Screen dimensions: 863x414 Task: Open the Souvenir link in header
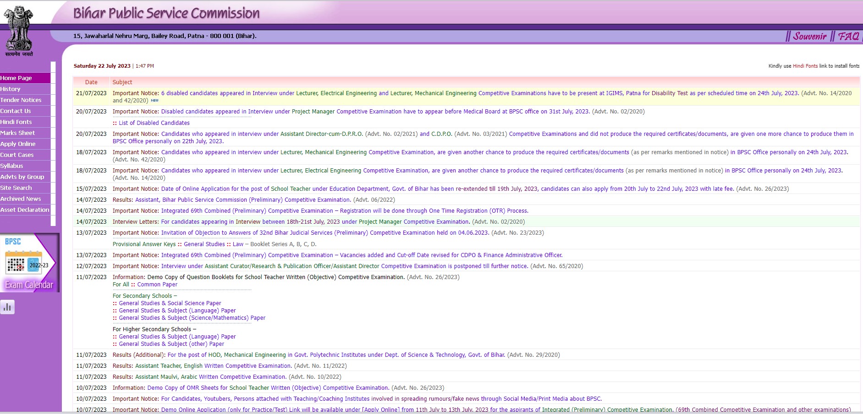[809, 36]
